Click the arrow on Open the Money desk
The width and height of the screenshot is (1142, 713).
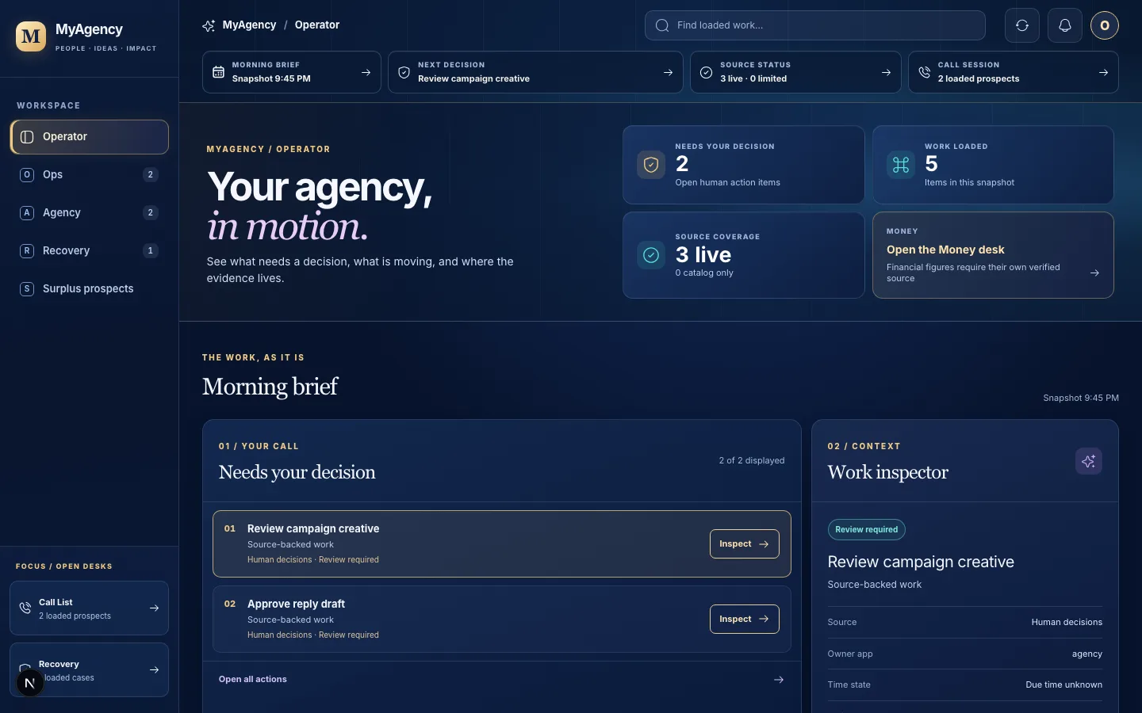click(x=1094, y=273)
